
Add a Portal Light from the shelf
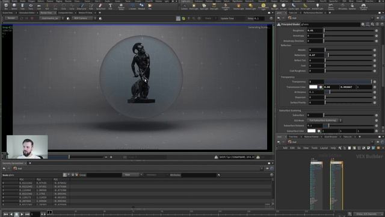[x=305, y=7]
